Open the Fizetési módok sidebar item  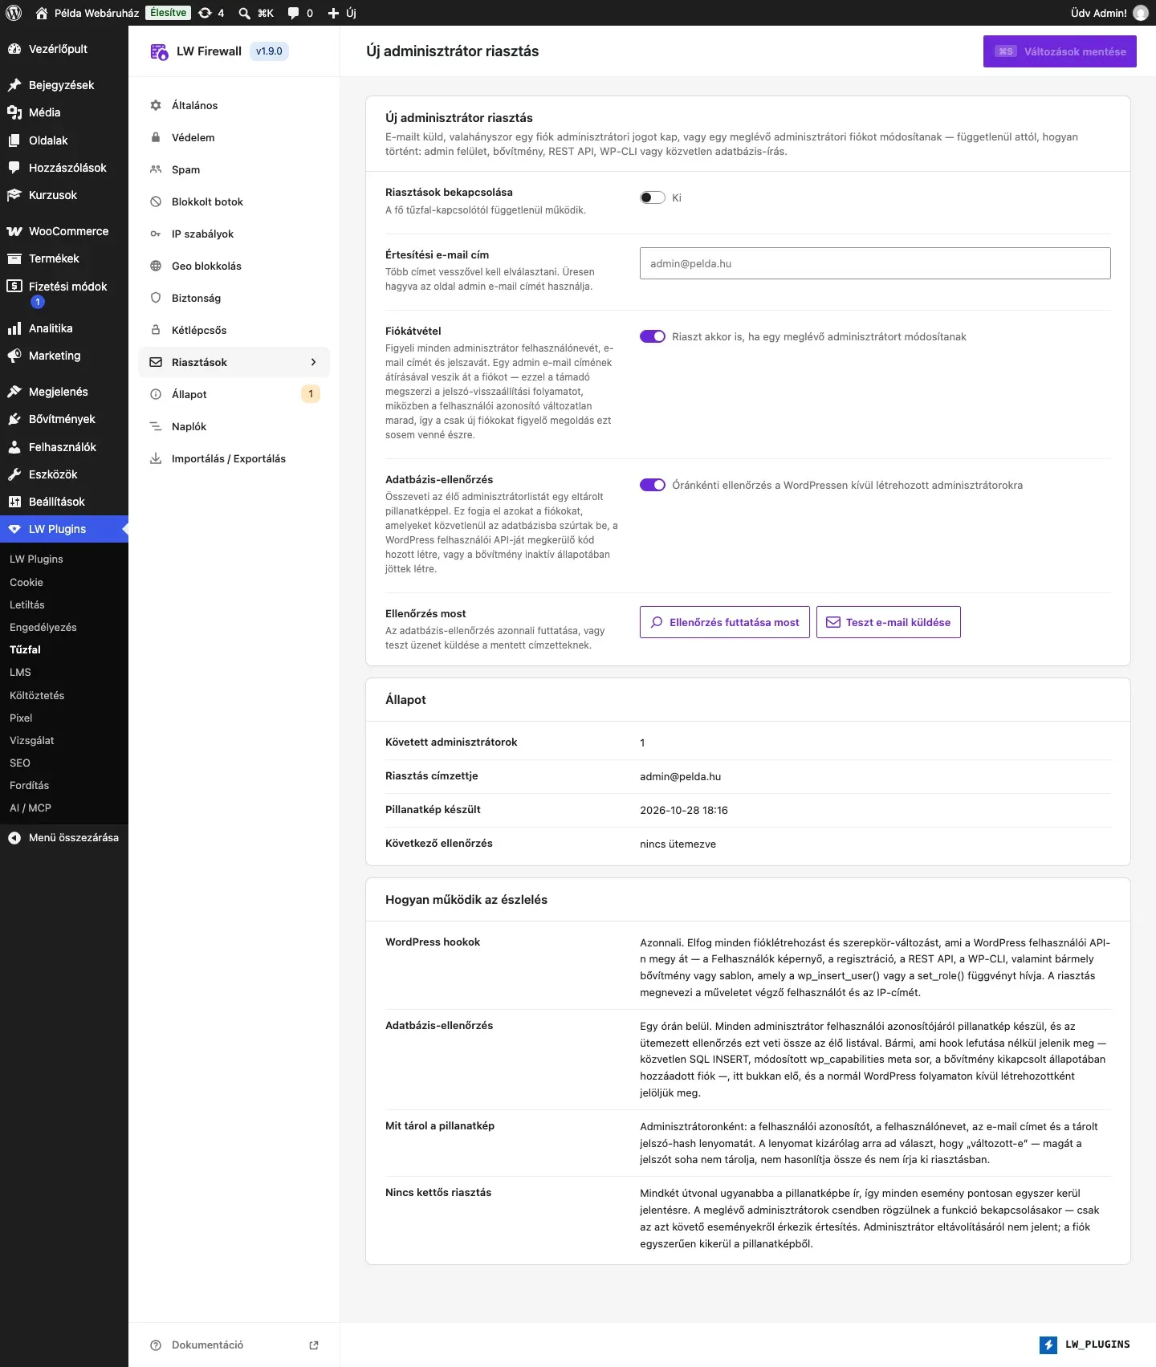[64, 293]
